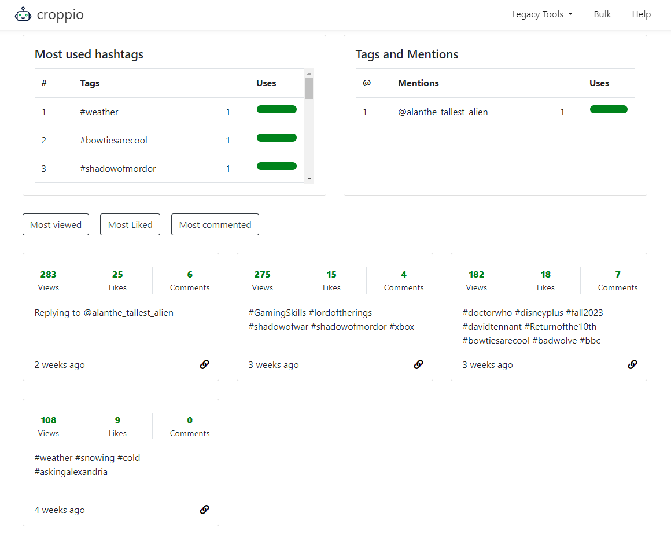Image resolution: width=671 pixels, height=535 pixels.
Task: Click 'Replying to @alanthe_tallest_alien' caption
Action: coord(104,313)
